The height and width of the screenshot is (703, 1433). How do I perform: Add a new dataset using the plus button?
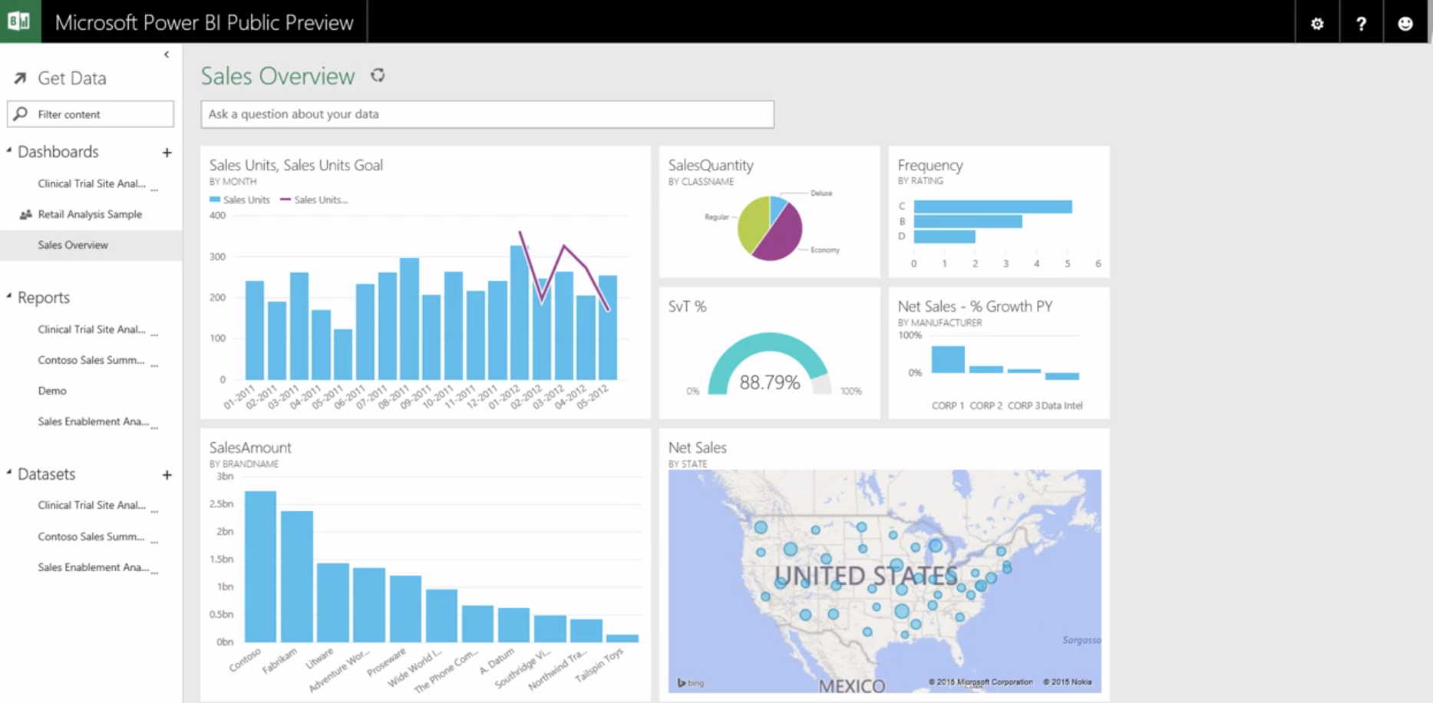(x=167, y=476)
